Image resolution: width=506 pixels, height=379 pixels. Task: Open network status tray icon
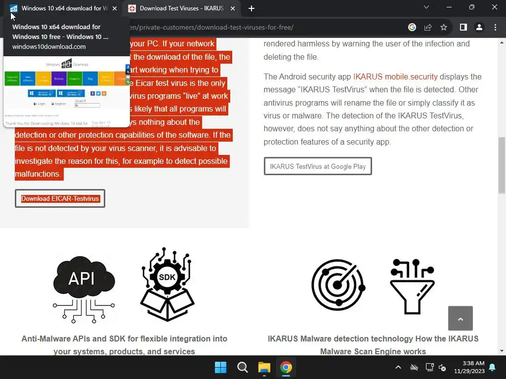429,367
